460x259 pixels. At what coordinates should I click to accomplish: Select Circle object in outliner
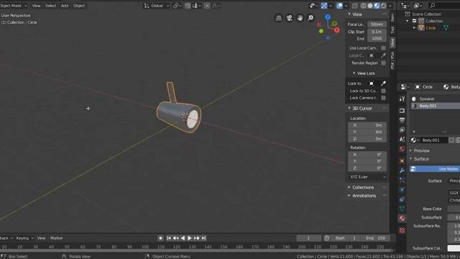pyautogui.click(x=431, y=28)
